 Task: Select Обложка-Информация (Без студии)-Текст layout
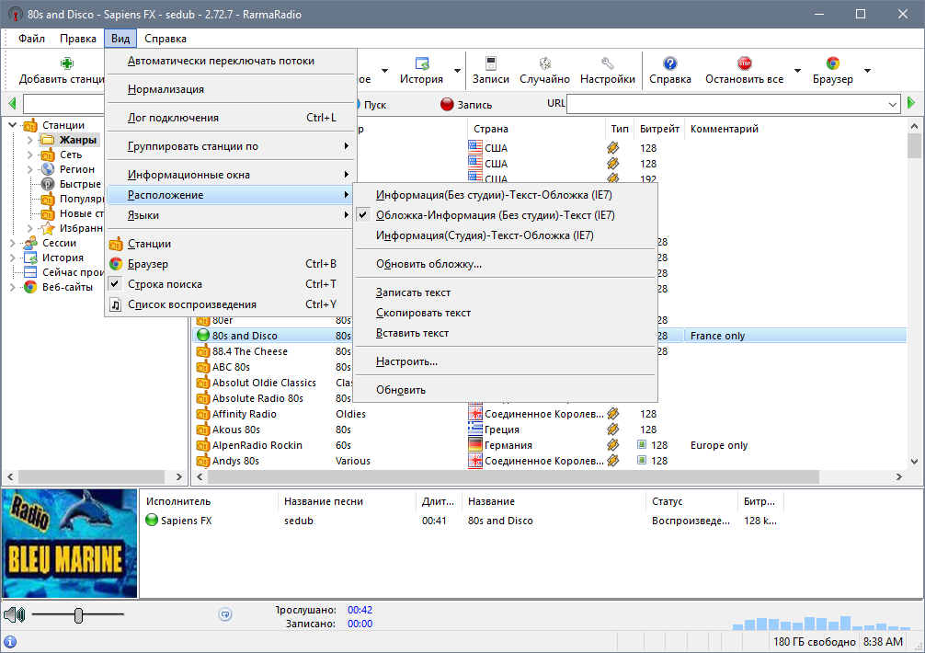tap(495, 215)
